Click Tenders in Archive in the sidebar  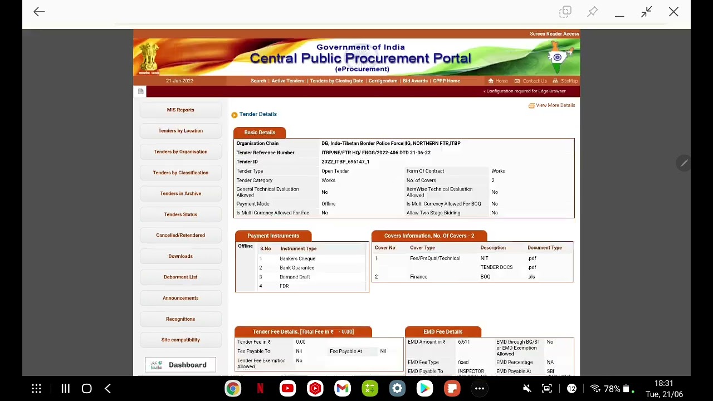point(180,193)
